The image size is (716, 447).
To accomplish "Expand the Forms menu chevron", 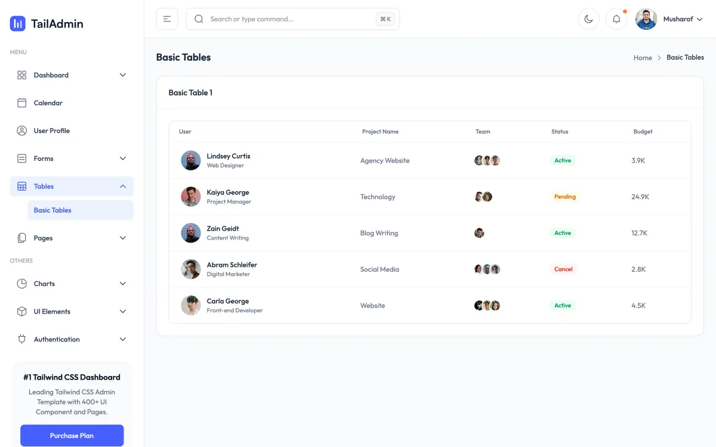I will tap(123, 159).
